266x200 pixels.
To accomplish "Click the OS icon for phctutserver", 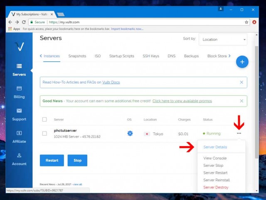I will click(130, 134).
